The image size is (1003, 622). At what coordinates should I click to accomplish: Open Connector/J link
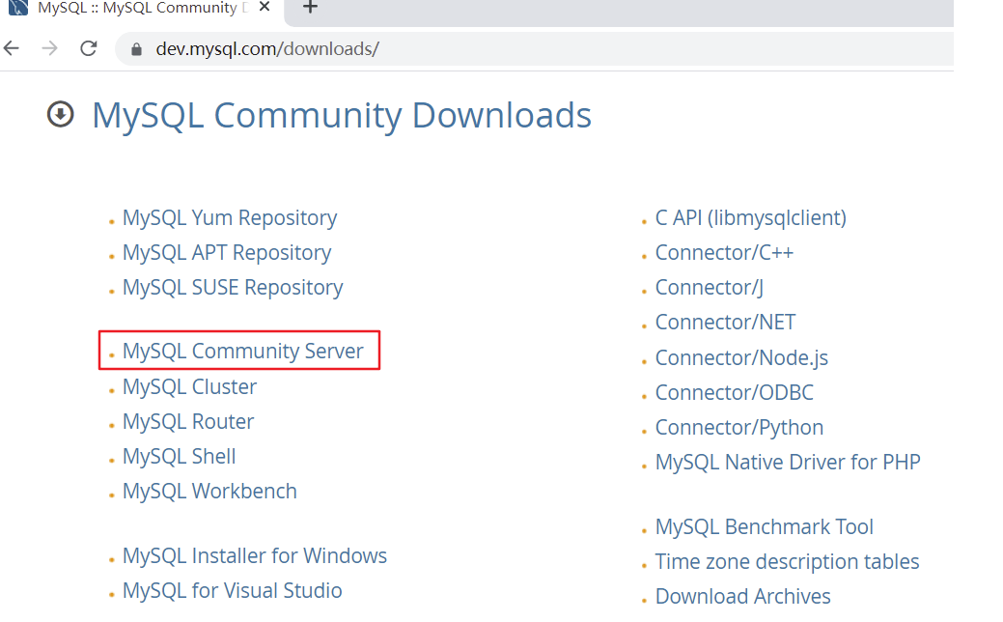710,288
